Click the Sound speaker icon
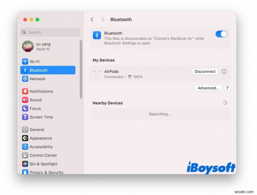This screenshot has width=257, height=195. [25, 100]
